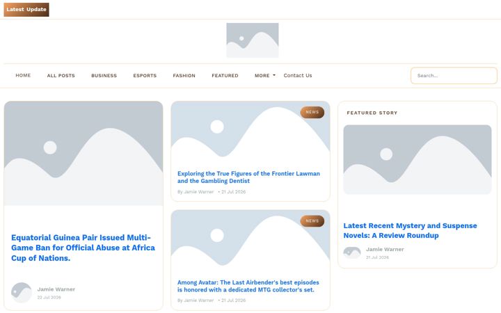
Task: Open the site logo image in header
Action: click(253, 40)
